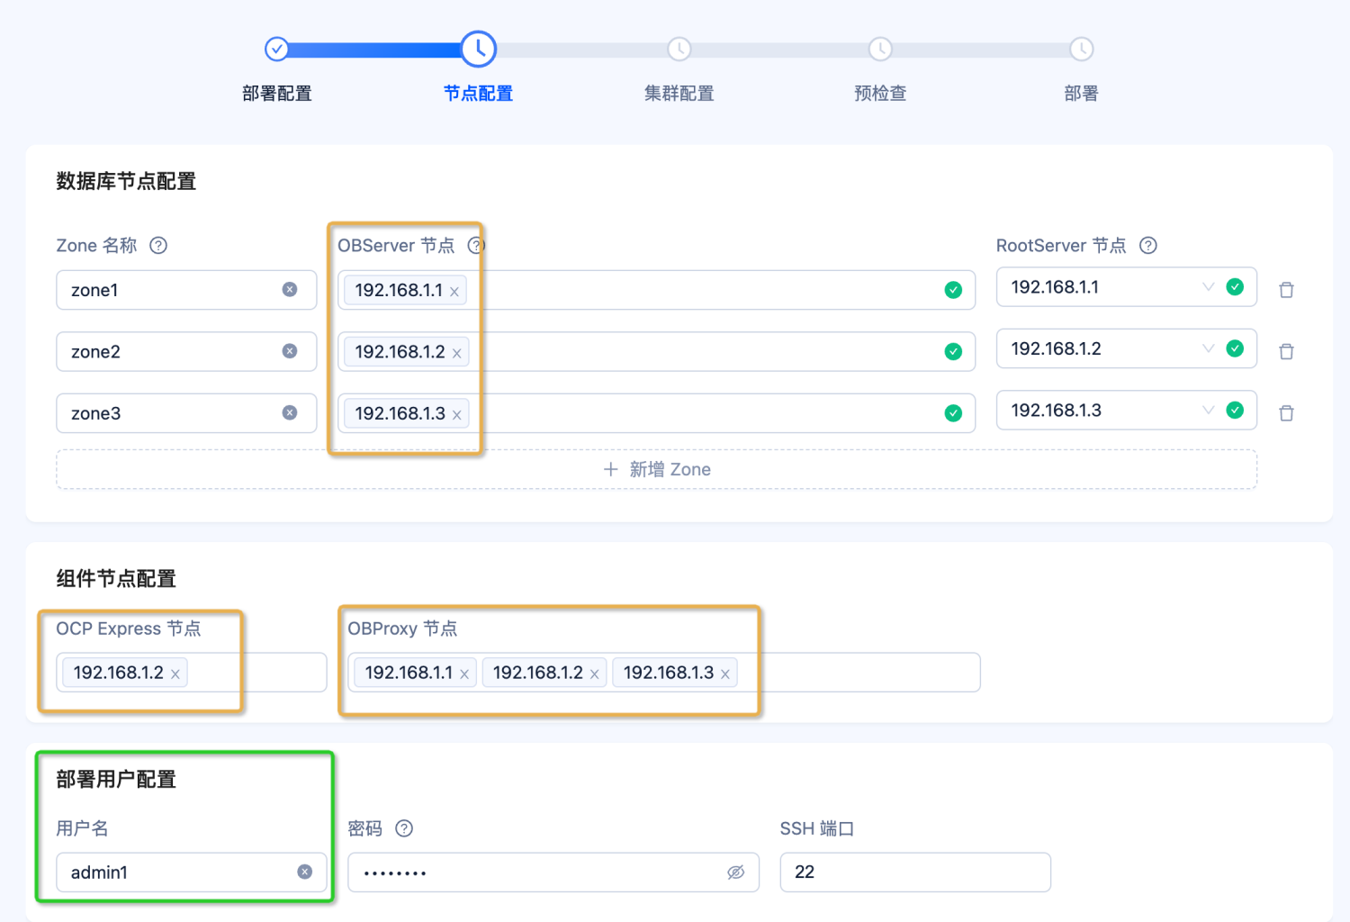Click the zone3 name input field

point(186,413)
